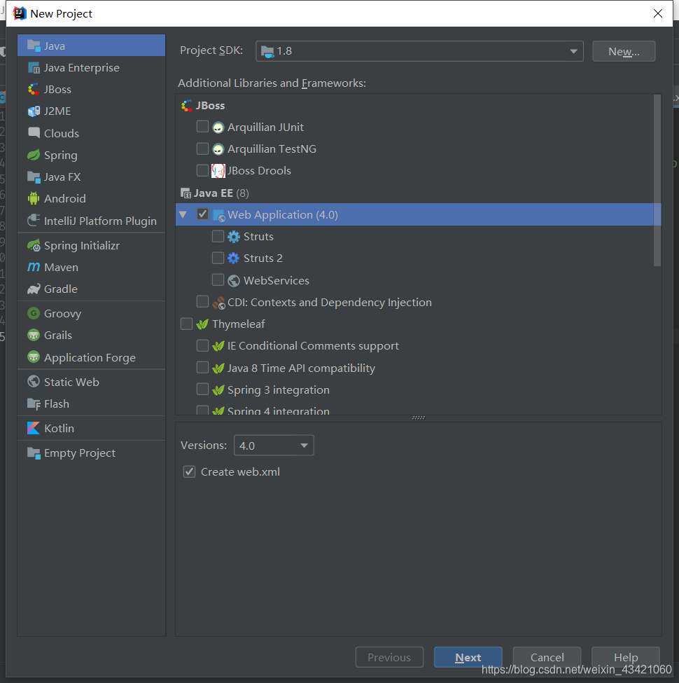Enable the Spring 3 integration checkbox
Screen dimensions: 679x683
click(x=202, y=389)
